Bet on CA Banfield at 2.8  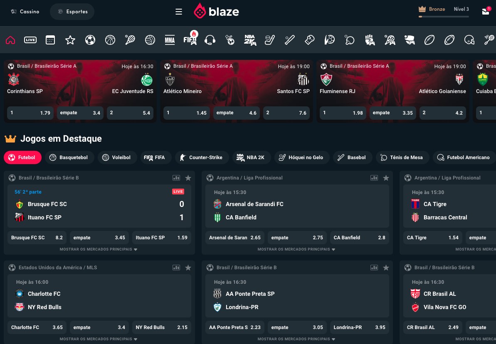tap(359, 238)
